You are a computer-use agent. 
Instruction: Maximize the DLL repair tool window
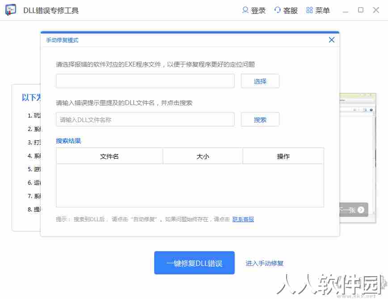tap(361, 10)
